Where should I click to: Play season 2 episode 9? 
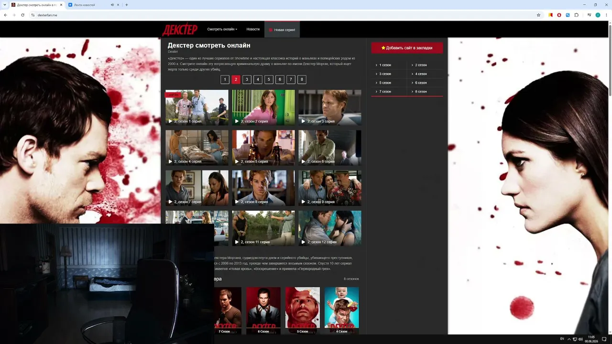(x=330, y=188)
